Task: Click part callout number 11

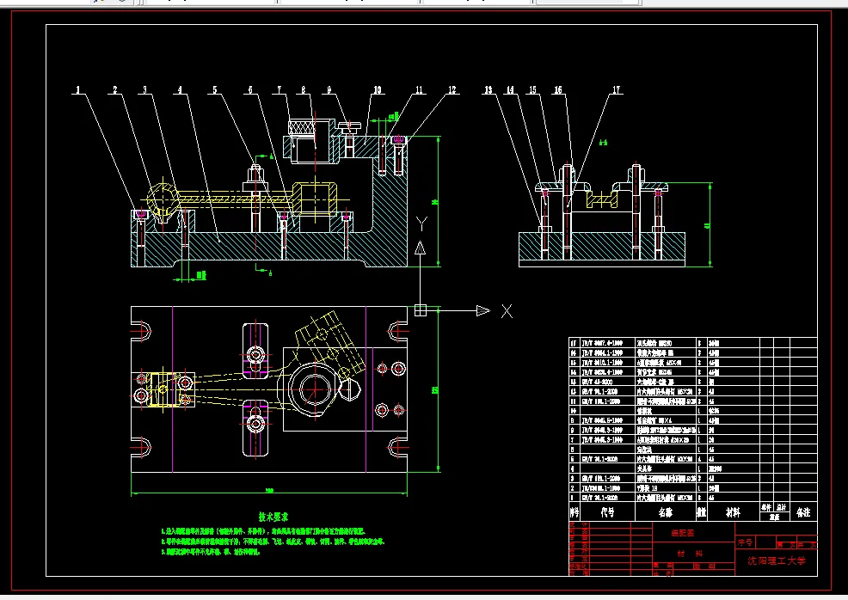Action: 419,89
